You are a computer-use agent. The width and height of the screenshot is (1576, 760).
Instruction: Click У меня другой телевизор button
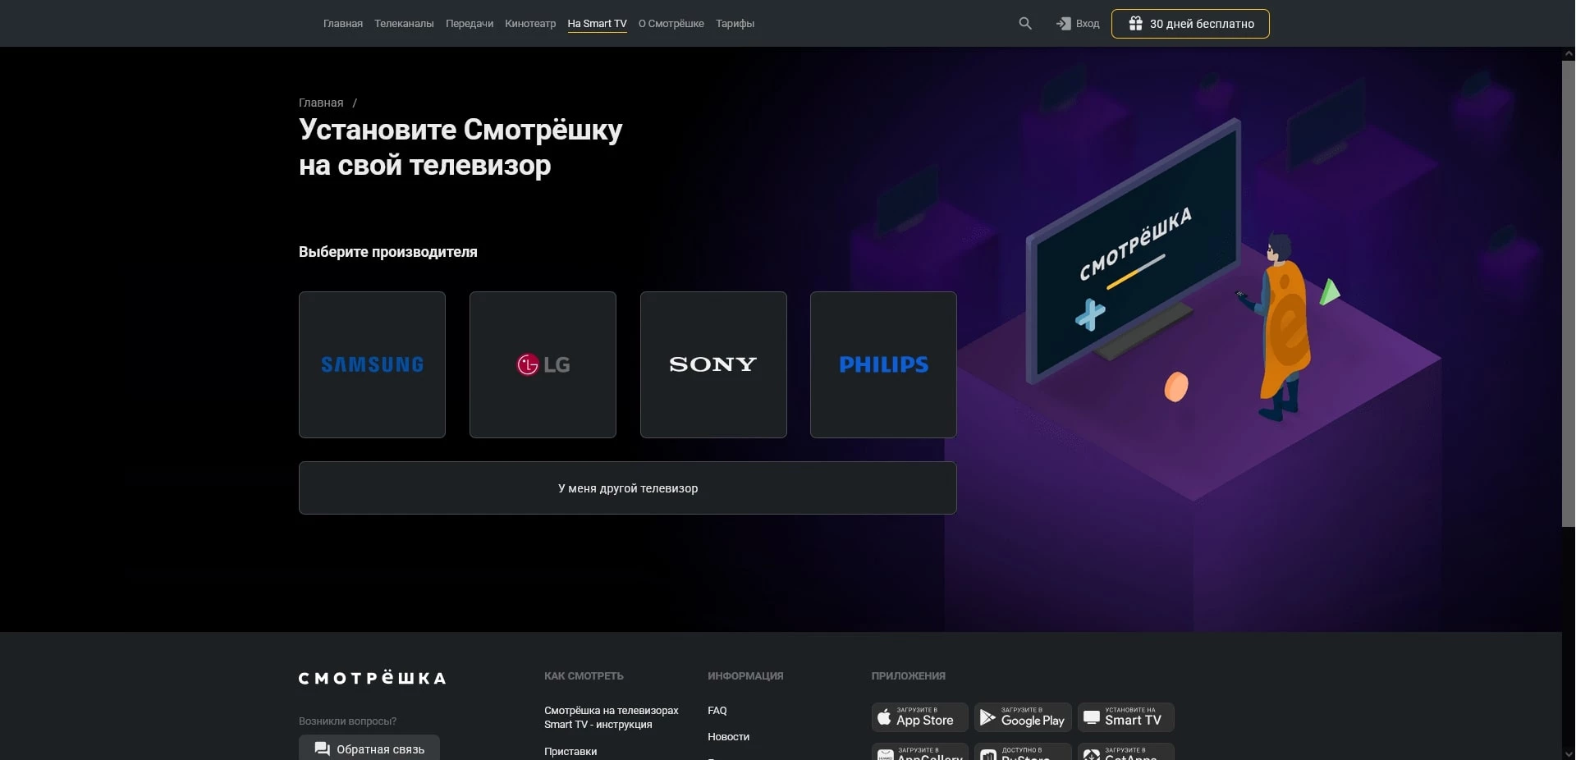click(x=627, y=488)
